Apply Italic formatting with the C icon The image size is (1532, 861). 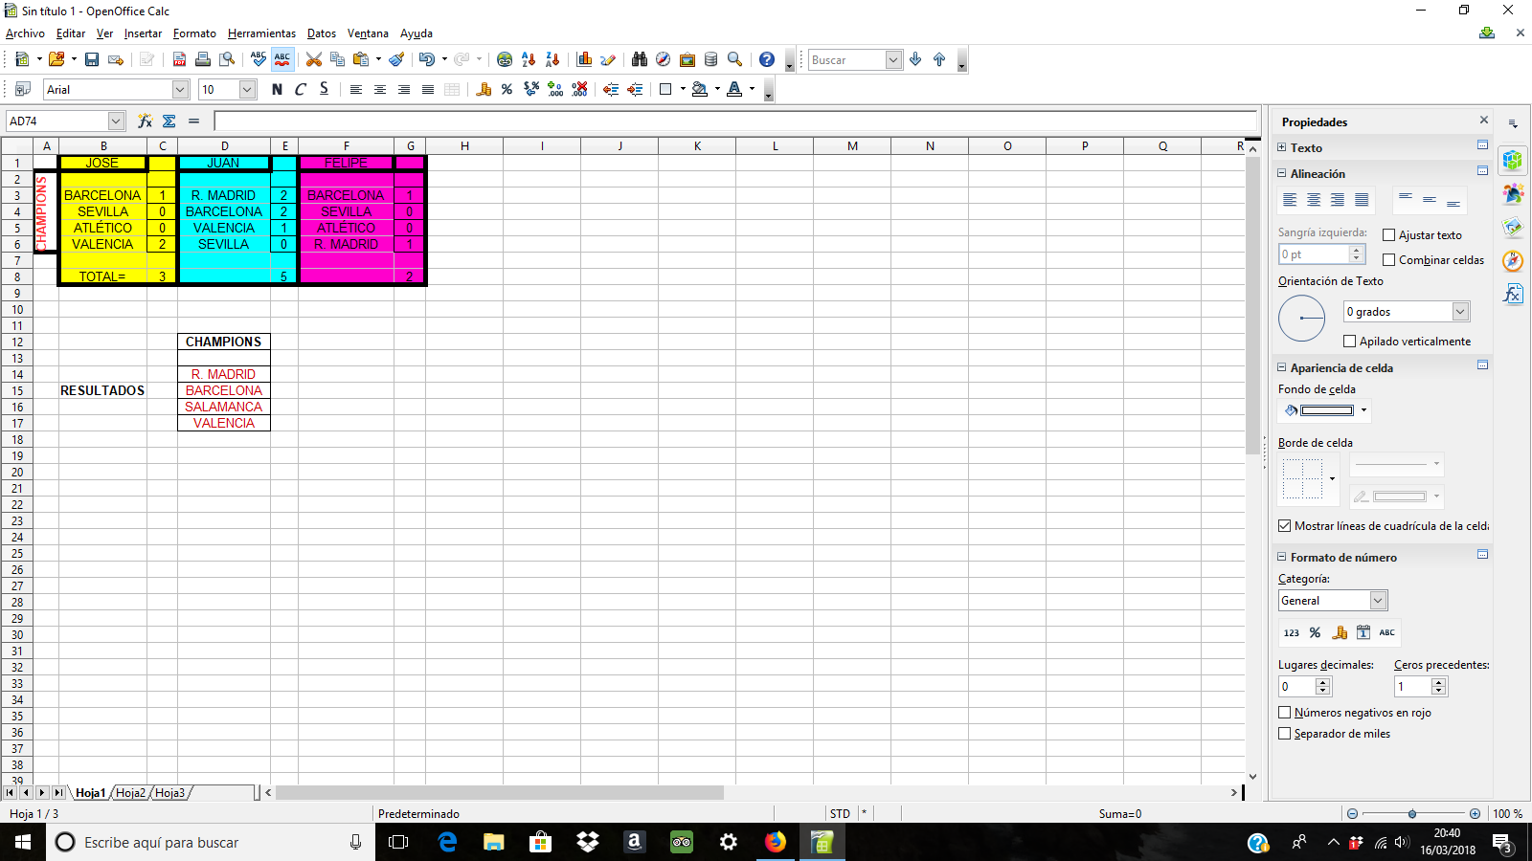pos(301,89)
